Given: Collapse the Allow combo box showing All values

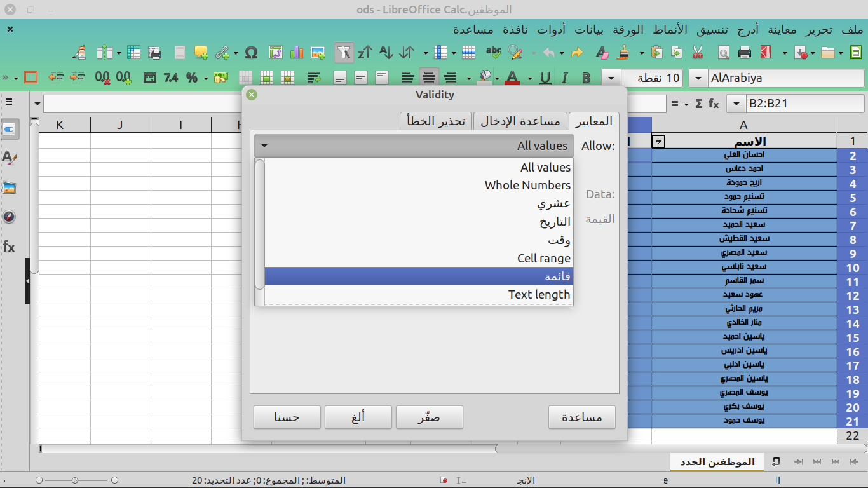Looking at the screenshot, I should 414,146.
